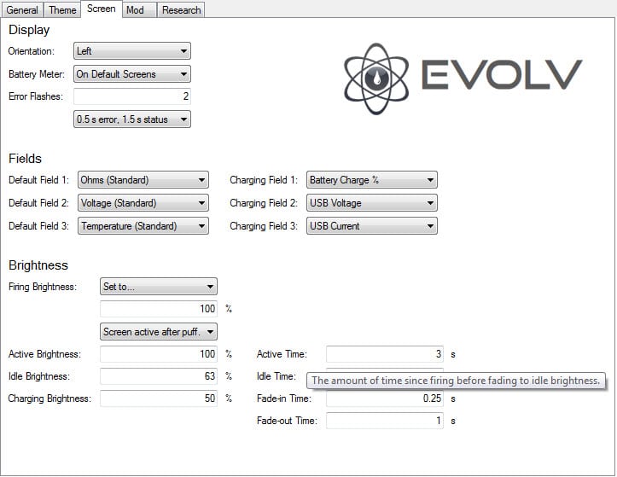Viewport: 617px width, 477px height.
Task: Click the Idle Brightness field
Action: tap(159, 376)
